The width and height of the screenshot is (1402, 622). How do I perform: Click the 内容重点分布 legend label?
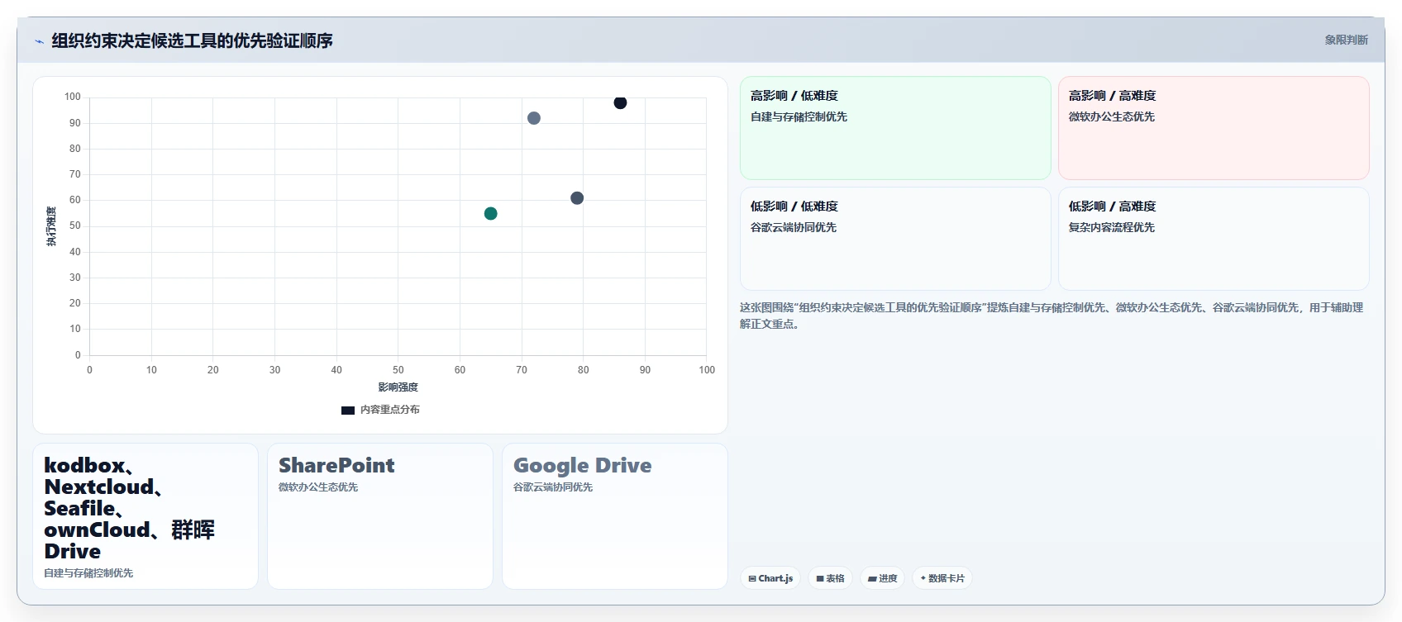point(390,410)
